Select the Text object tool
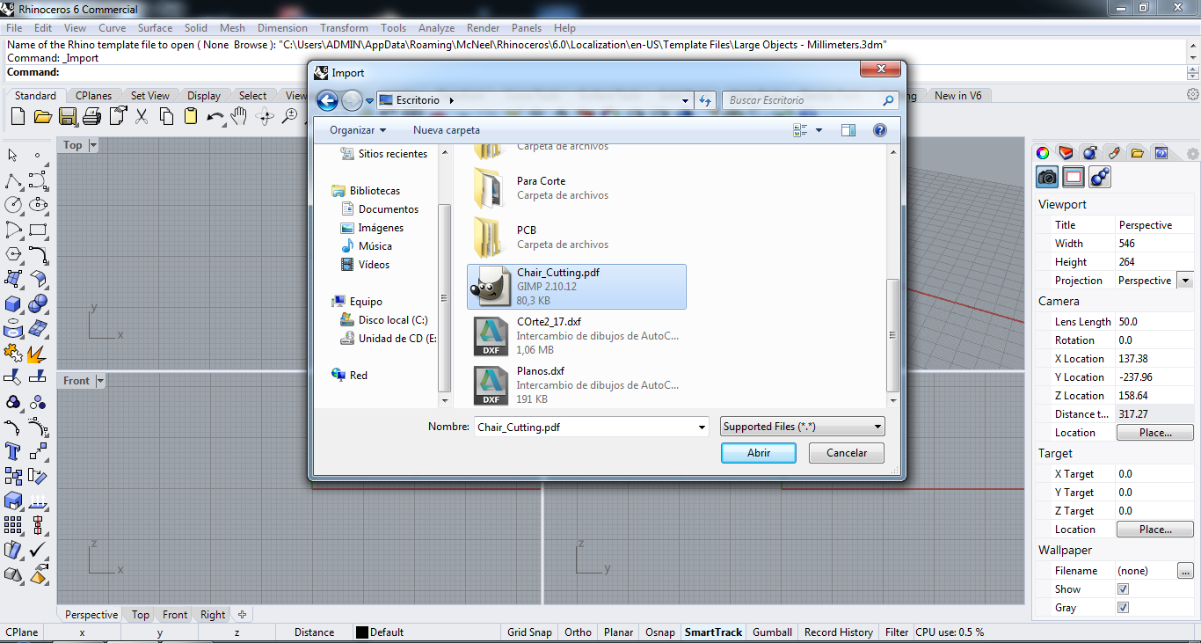The image size is (1201, 643). (x=13, y=451)
